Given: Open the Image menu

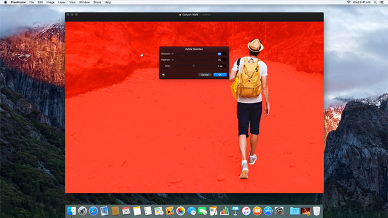Looking at the screenshot, I should (50, 2).
